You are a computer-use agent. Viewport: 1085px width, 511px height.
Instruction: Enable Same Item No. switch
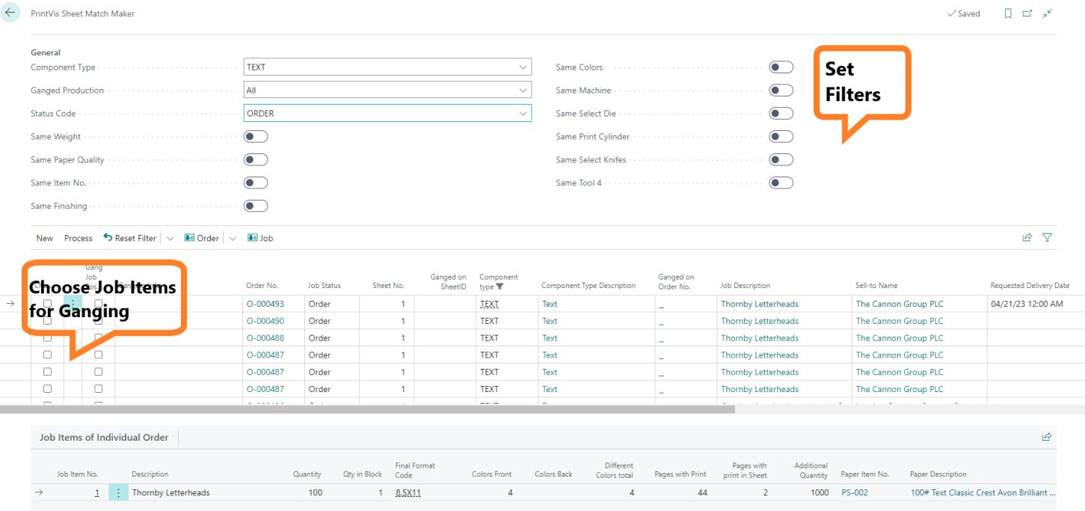point(256,183)
